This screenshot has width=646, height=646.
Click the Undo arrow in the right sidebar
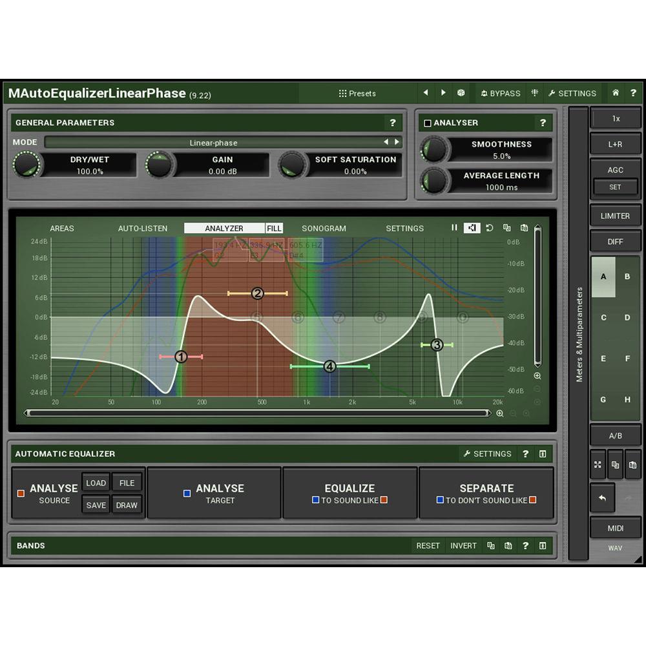point(602,497)
